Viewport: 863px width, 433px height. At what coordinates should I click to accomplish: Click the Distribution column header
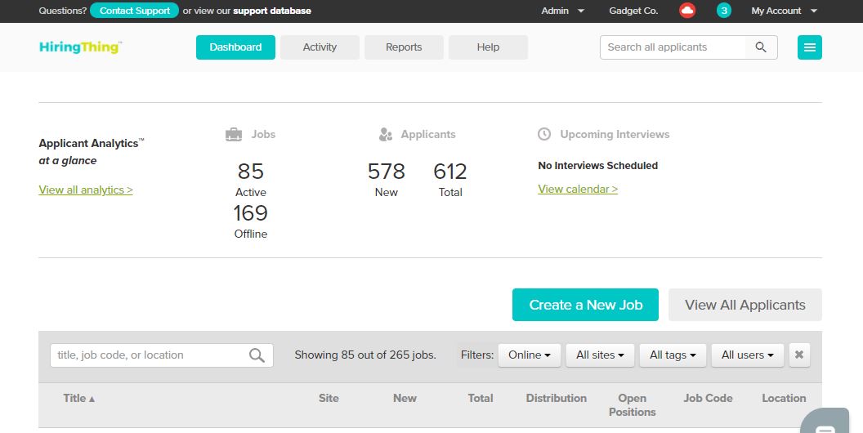tap(557, 399)
